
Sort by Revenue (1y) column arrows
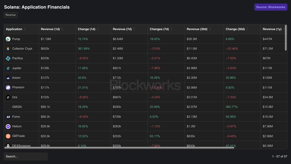284,29
